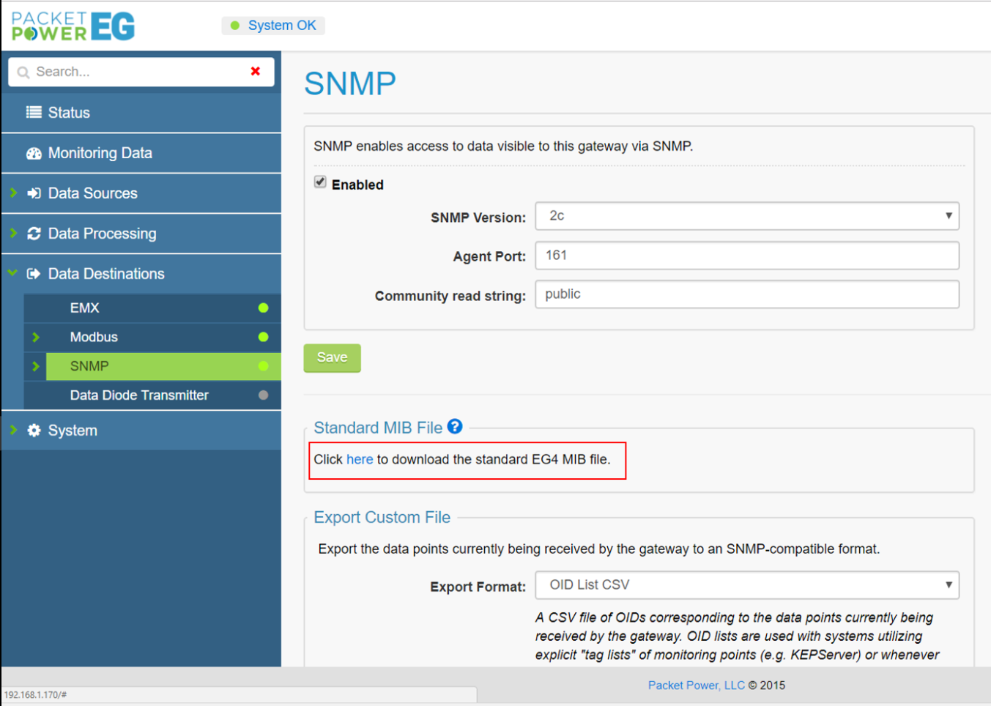Image resolution: width=991 pixels, height=706 pixels.
Task: Open the EMX destination page
Action: pyautogui.click(x=85, y=308)
